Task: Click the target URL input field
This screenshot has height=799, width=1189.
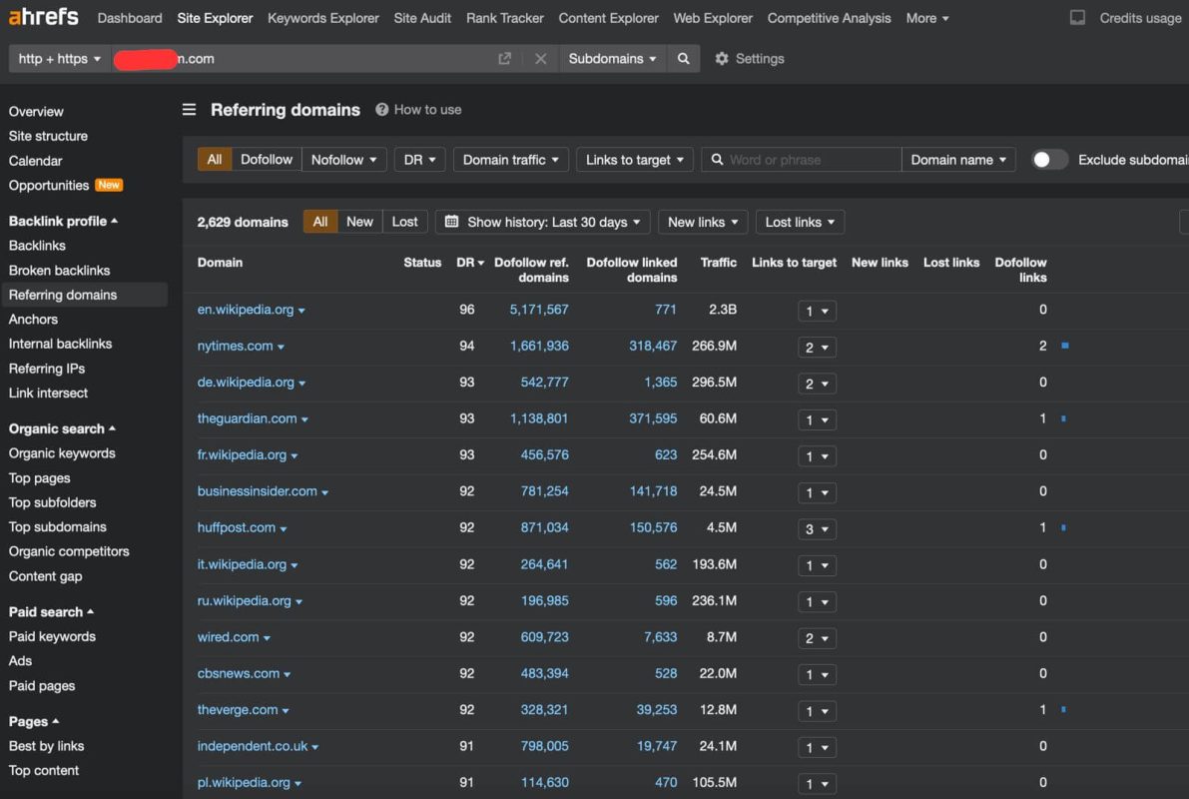Action: [301, 58]
